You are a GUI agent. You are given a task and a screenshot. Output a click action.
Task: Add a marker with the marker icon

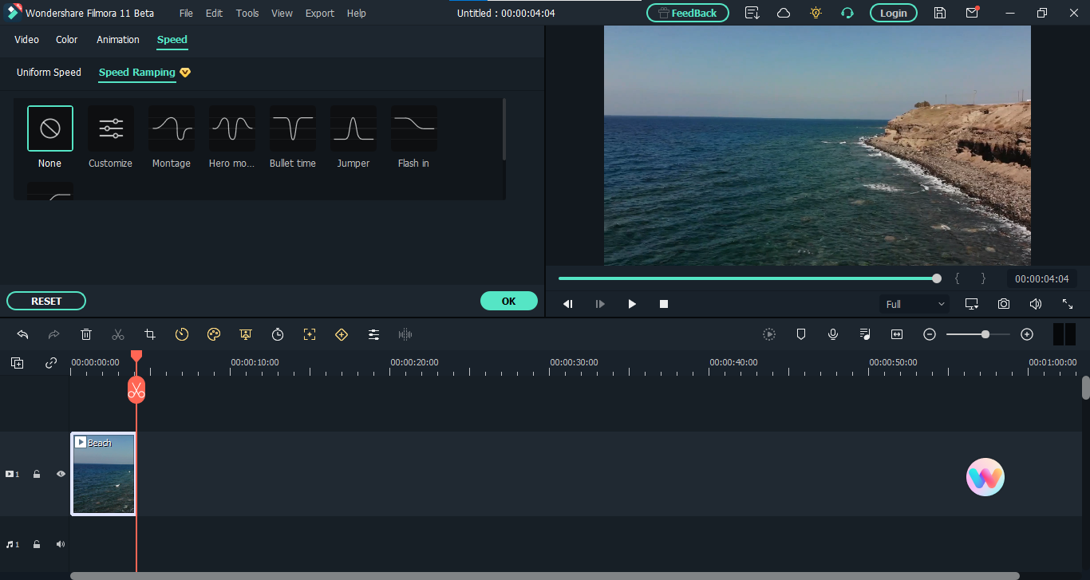[x=801, y=335]
